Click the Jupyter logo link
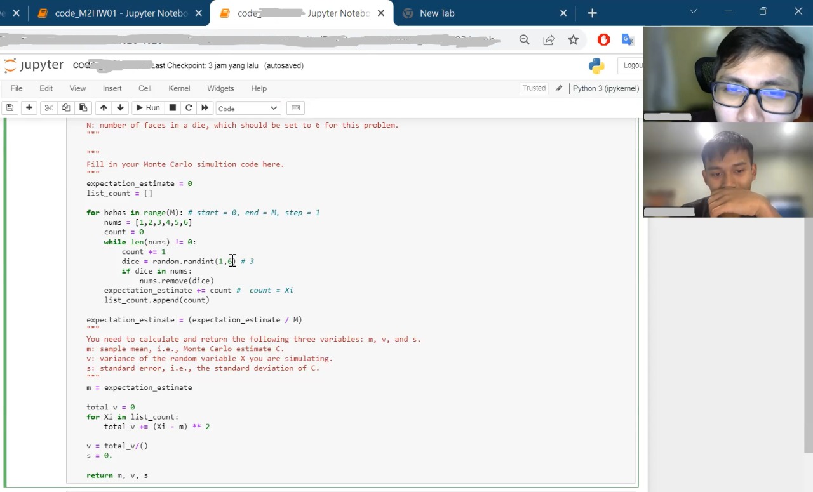The height and width of the screenshot is (492, 813). [x=34, y=65]
